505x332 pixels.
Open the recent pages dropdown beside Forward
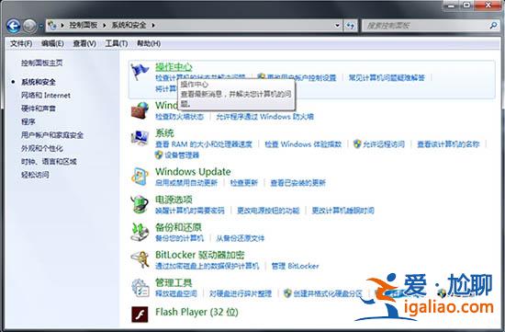tap(41, 26)
